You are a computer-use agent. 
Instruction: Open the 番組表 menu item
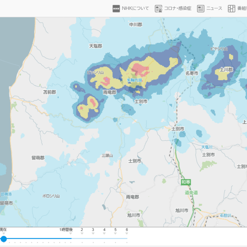[242, 8]
